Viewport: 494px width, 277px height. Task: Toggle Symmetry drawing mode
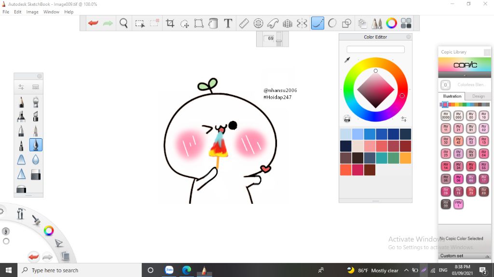[302, 23]
